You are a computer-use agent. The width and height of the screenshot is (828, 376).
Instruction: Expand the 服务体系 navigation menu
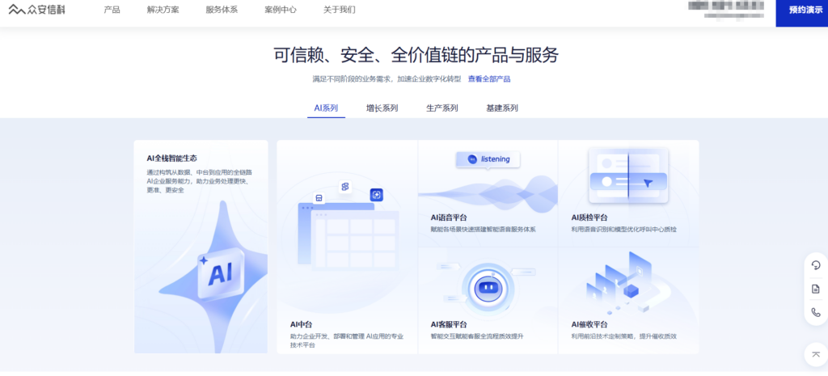[x=222, y=11]
